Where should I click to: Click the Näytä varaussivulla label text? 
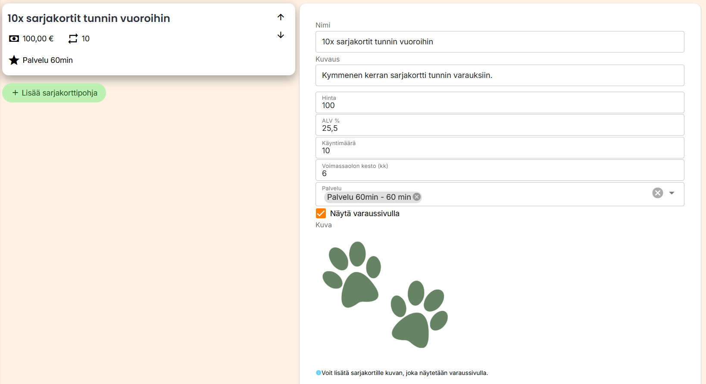365,214
